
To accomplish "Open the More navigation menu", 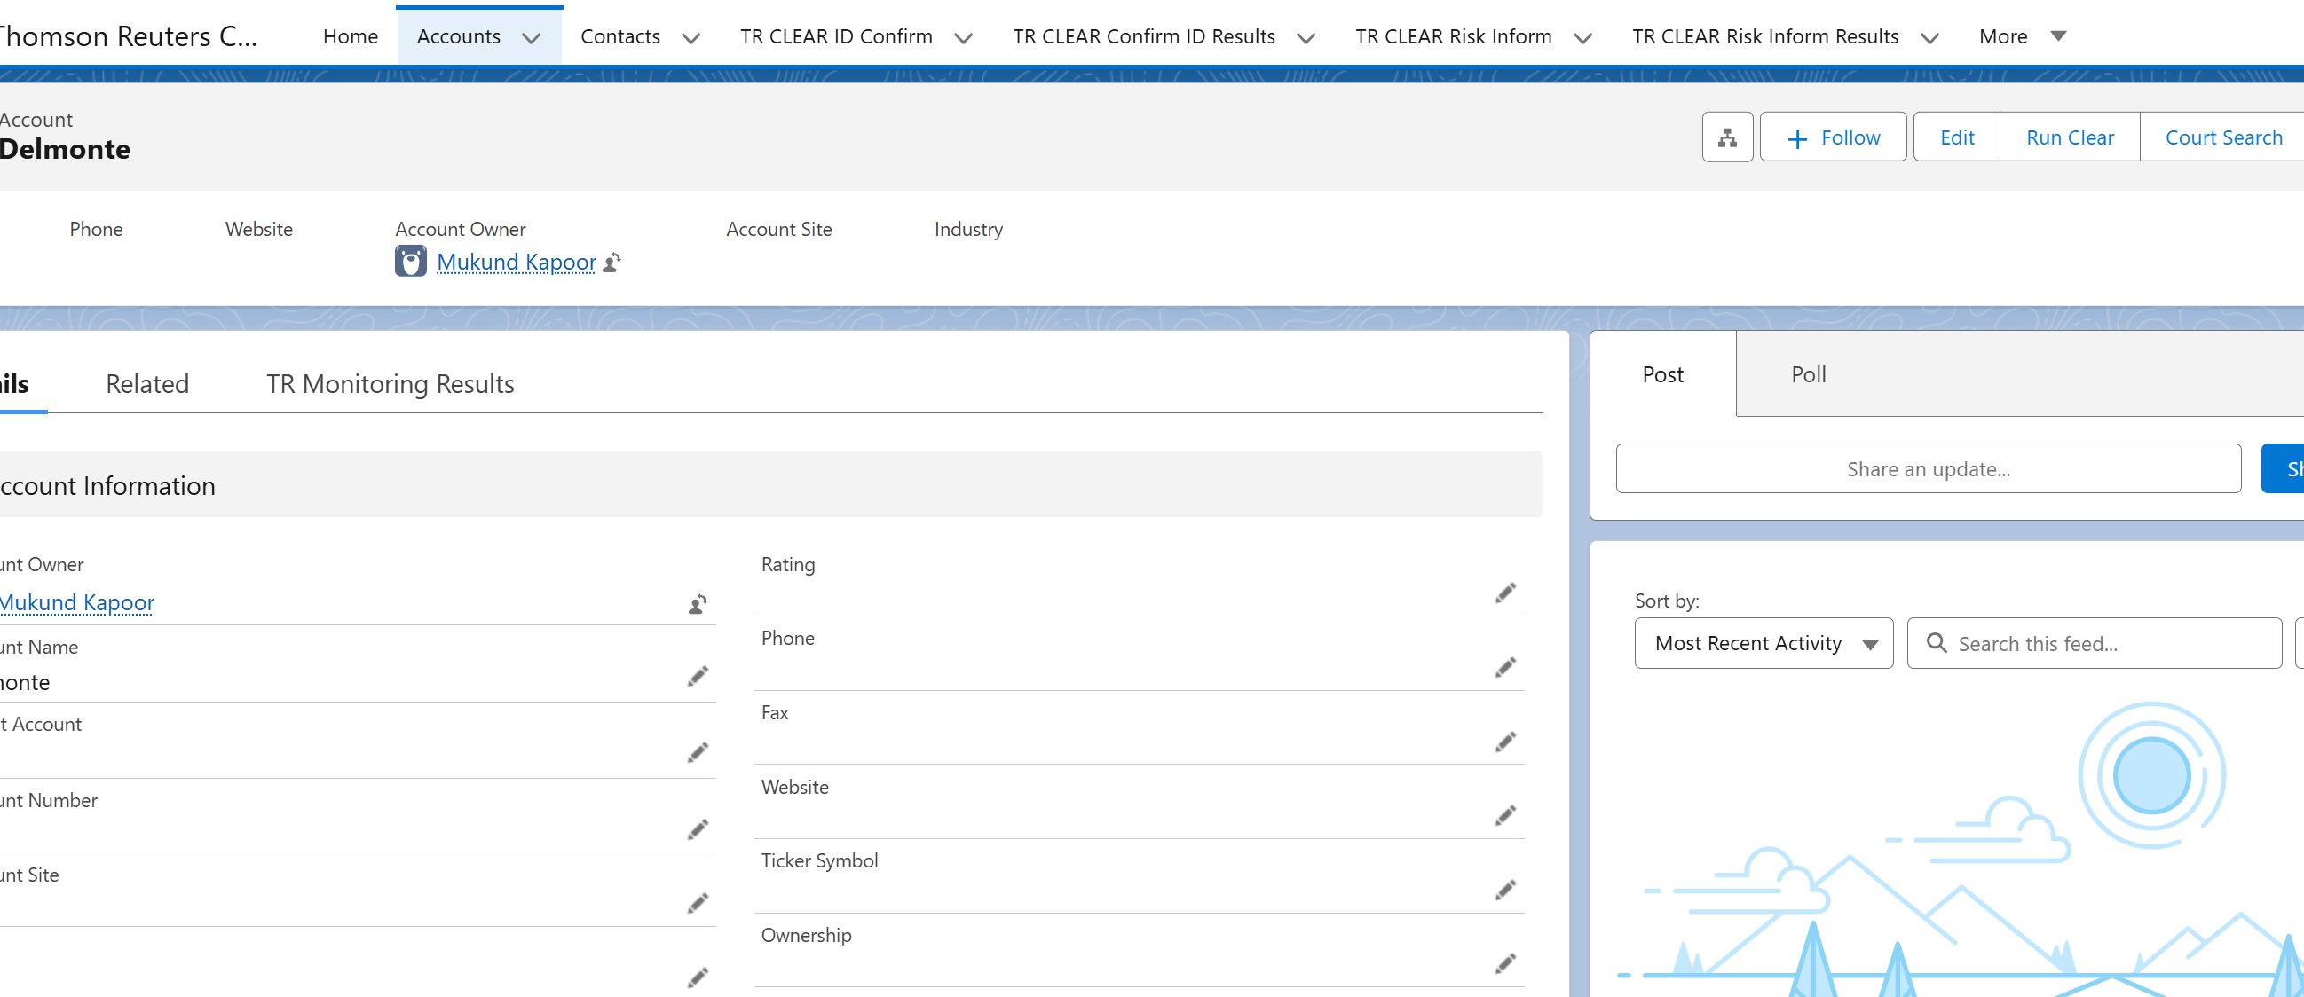I will 2023,36.
